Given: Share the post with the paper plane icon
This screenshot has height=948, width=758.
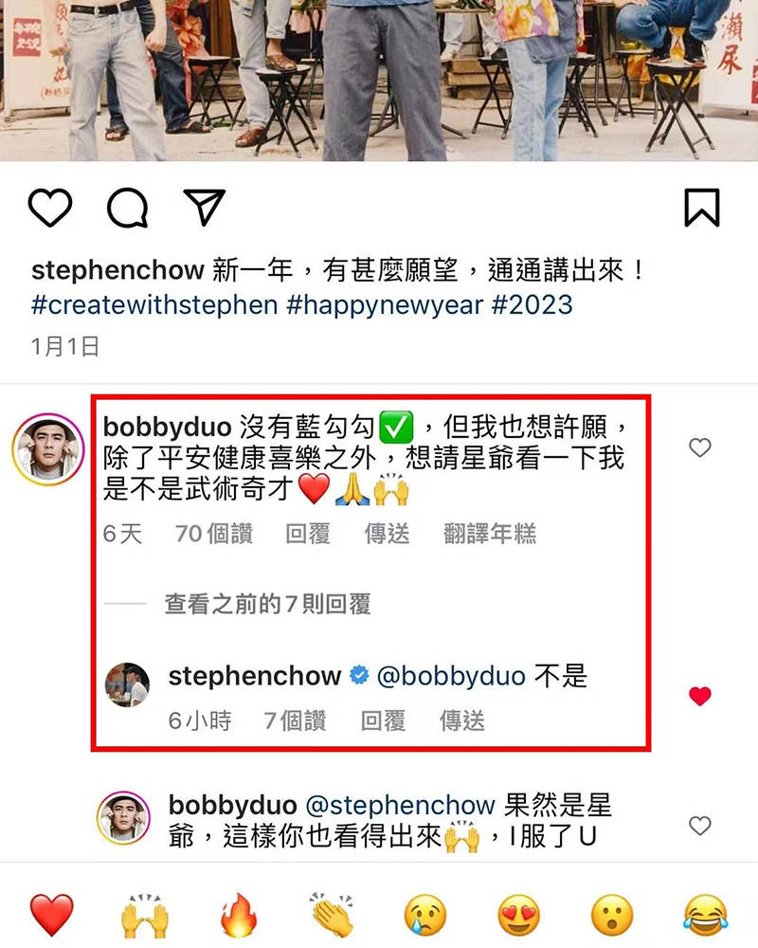Looking at the screenshot, I should (x=205, y=208).
